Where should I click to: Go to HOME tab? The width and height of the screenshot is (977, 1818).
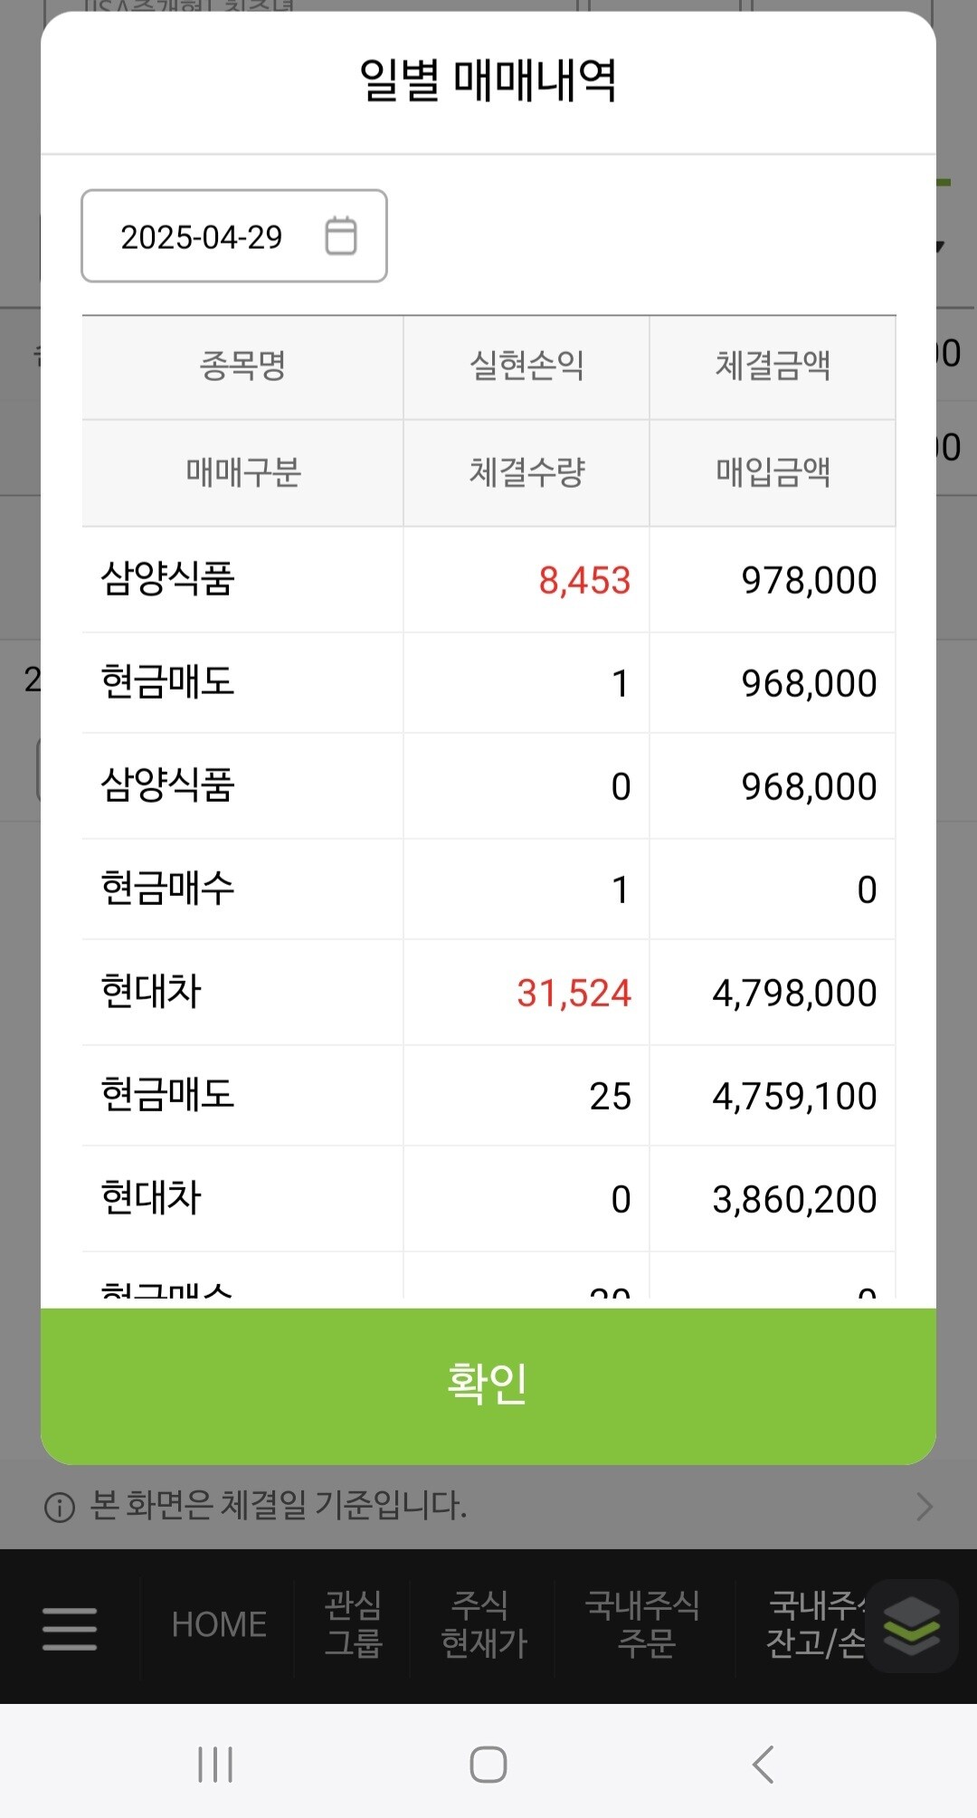pyautogui.click(x=219, y=1625)
